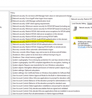The height and width of the screenshot is (98, 92).
Task: Click the icon beside LDAP client signing requirements
Action: click(x=11, y=23)
